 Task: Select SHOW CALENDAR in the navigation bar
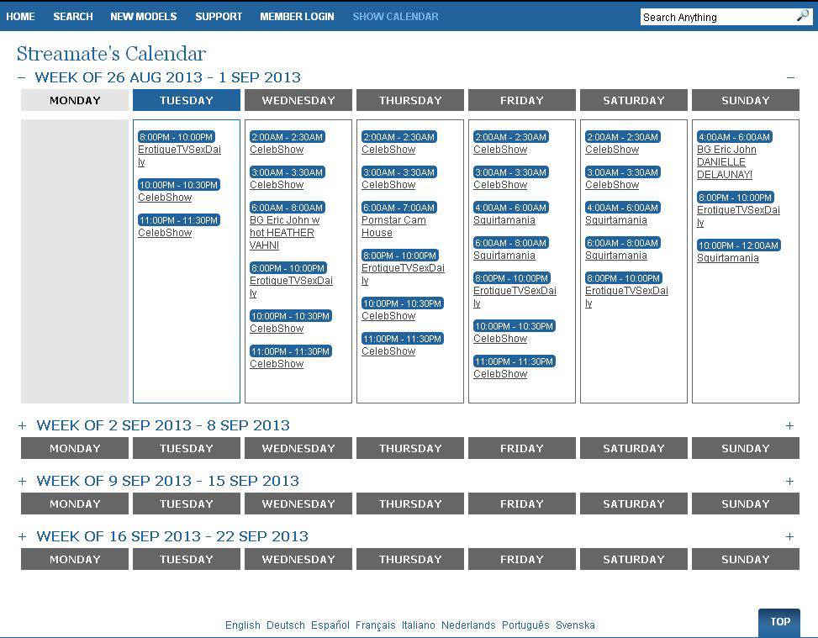coord(395,17)
